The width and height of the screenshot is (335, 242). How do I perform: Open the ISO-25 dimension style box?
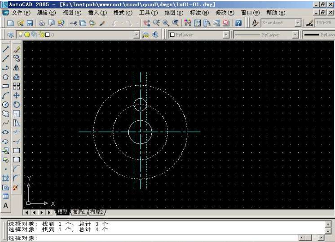[325, 23]
